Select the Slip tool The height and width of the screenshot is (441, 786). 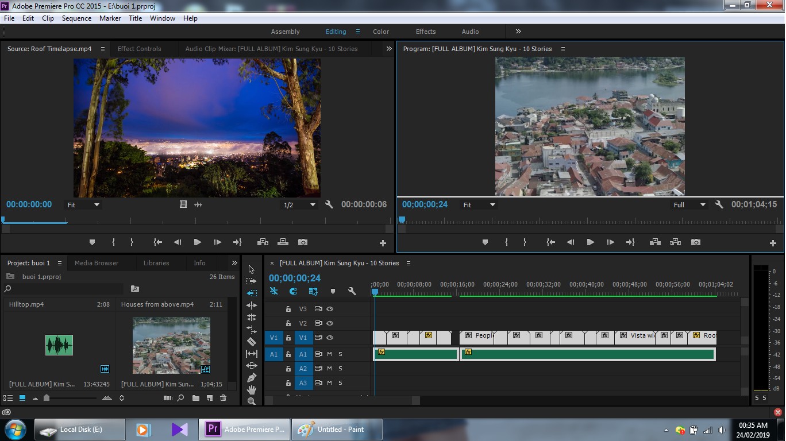[251, 354]
